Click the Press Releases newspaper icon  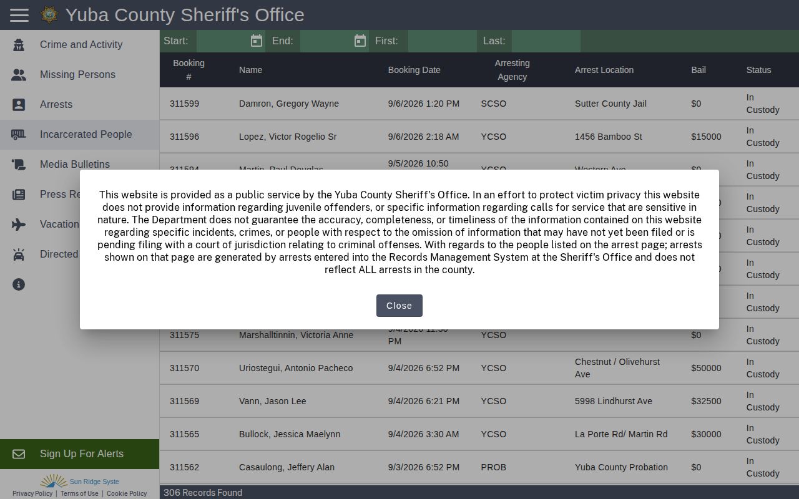[19, 195]
